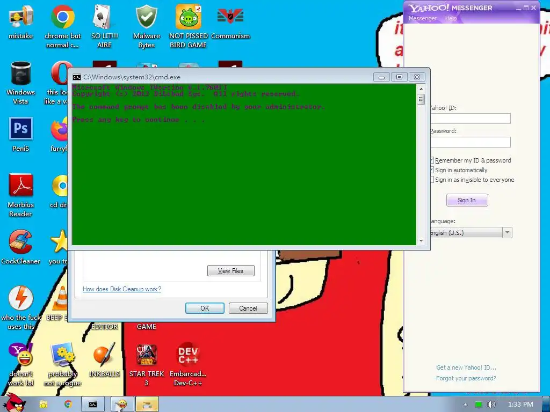The image size is (550, 412).
Task: Open the Messenger menu in Yahoo Messenger
Action: 422,18
